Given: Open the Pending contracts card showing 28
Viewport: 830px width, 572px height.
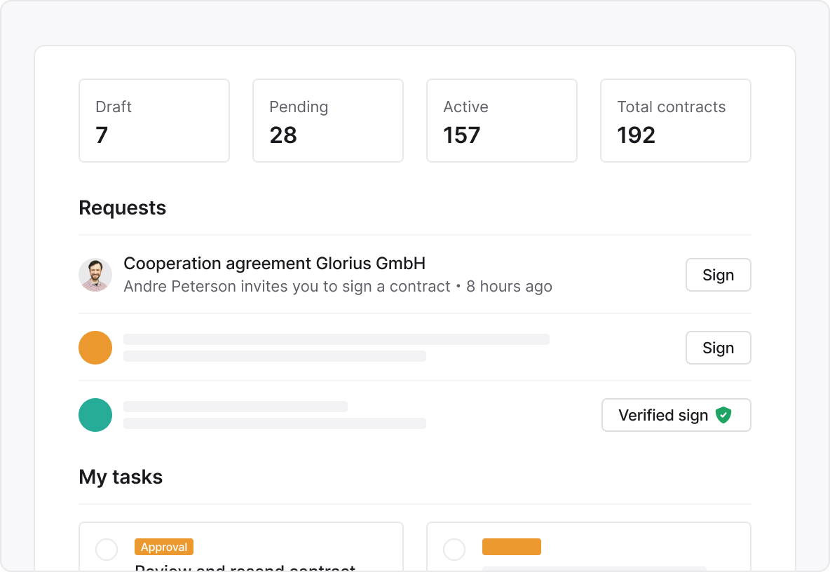Looking at the screenshot, I should pos(328,121).
